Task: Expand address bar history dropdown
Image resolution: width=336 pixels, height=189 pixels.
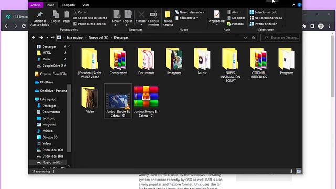Action: [x=245, y=38]
